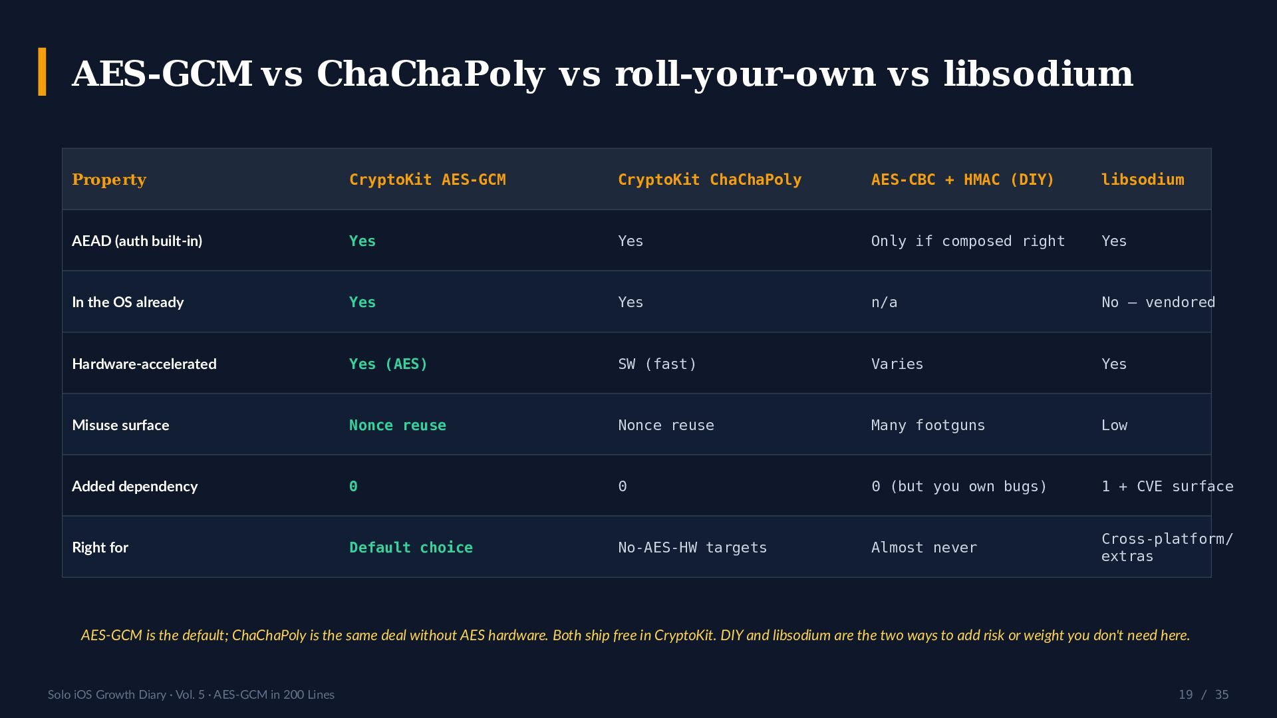Click the green Nonce reuse cell

point(398,425)
